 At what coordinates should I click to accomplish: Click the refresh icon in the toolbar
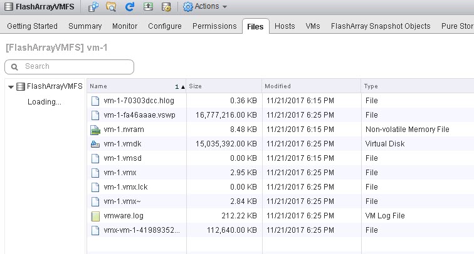point(129,7)
